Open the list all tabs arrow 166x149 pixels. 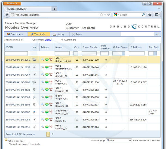coord(159,9)
